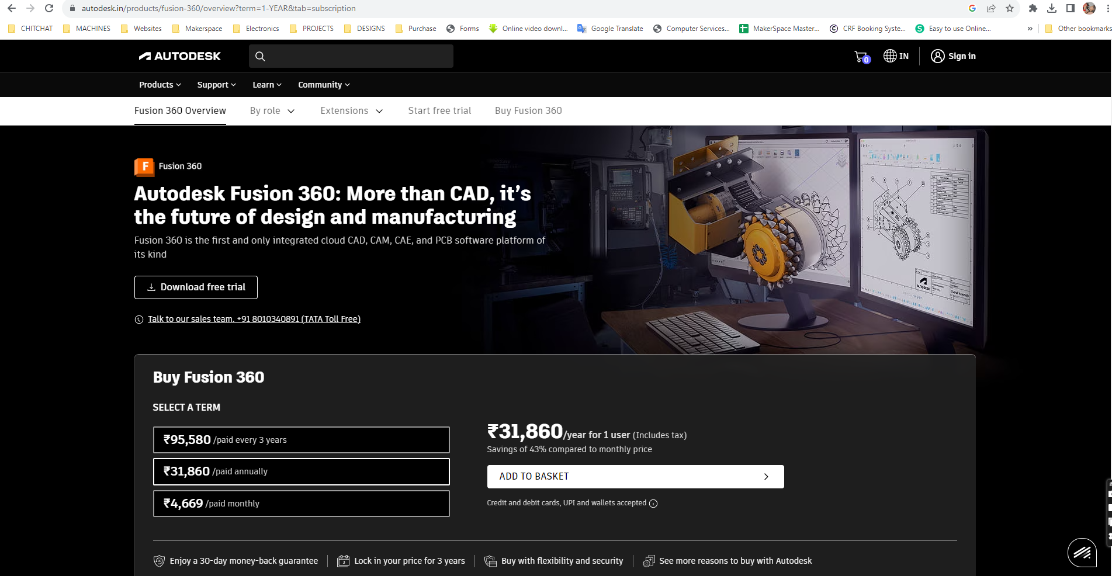The image size is (1112, 576).
Task: Expand the Support dropdown menu
Action: (x=217, y=85)
